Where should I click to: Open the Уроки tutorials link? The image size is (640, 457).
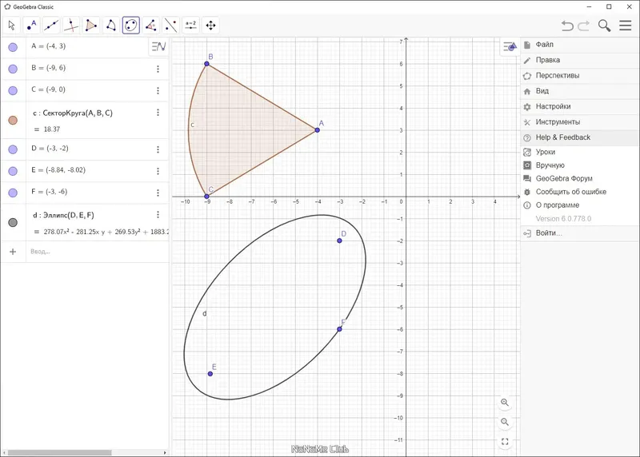pyautogui.click(x=580, y=152)
